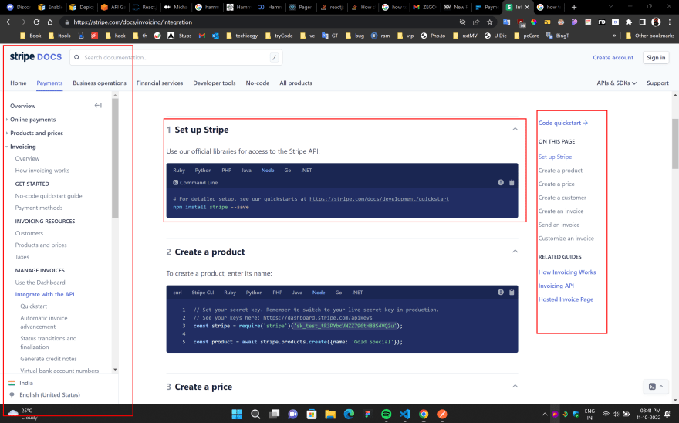Jump to Send an invoice in On this page
679x423 pixels.
(x=559, y=225)
